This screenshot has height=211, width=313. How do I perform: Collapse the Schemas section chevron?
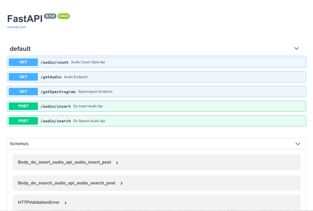click(x=298, y=144)
